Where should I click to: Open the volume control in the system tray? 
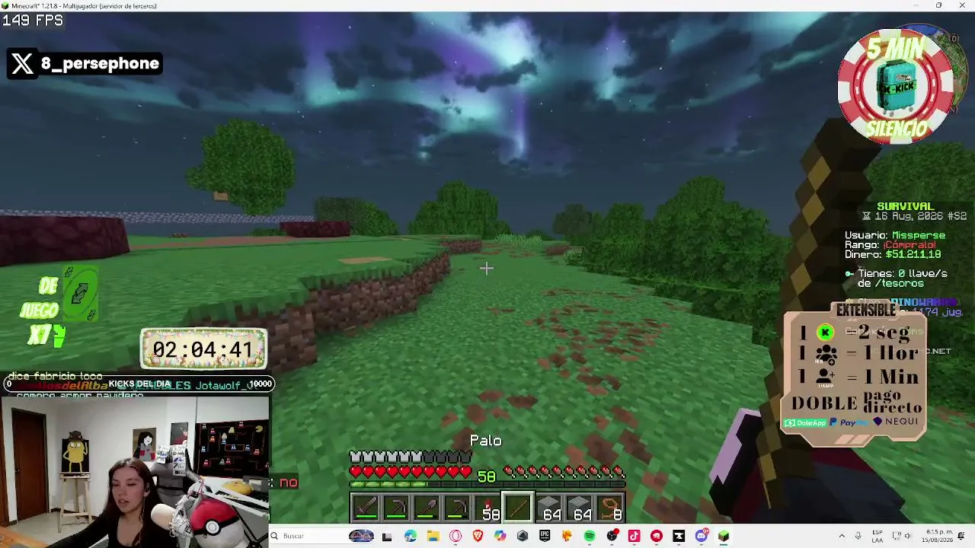pyautogui.click(x=908, y=536)
